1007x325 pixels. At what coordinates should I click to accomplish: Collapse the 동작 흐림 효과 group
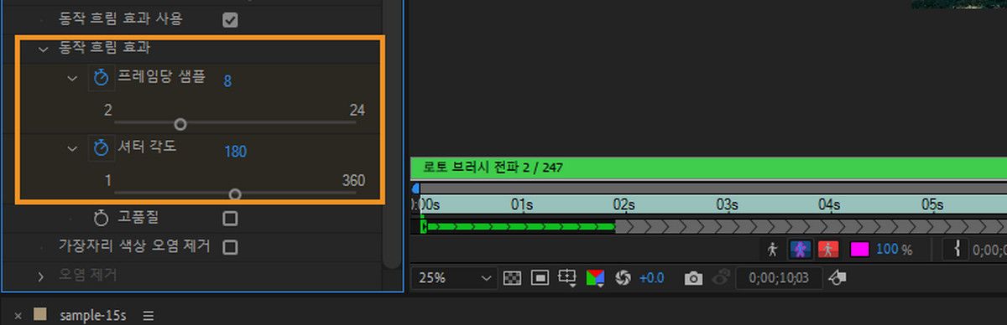pyautogui.click(x=43, y=49)
